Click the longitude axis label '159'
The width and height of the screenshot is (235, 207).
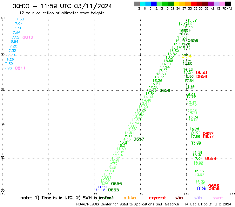[x=141, y=194]
